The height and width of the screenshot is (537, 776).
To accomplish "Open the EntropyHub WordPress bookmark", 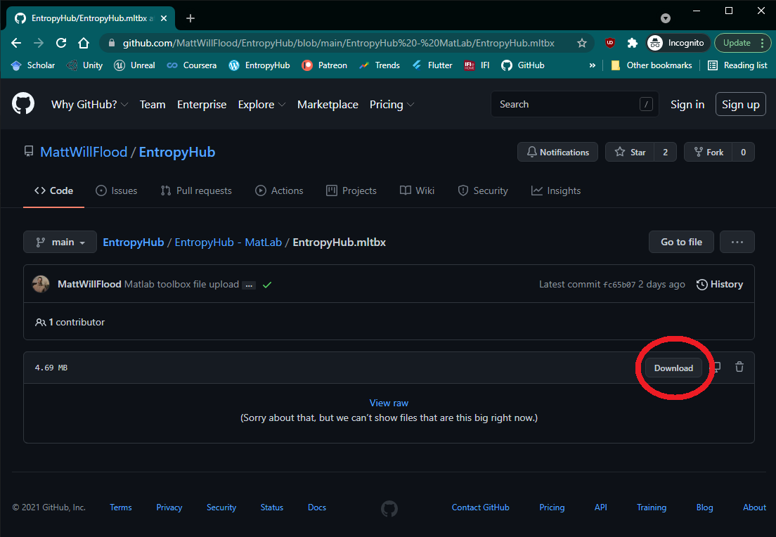I will [x=259, y=65].
